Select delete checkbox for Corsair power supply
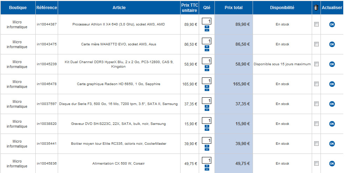Image resolution: width=345 pixels, height=173 pixels. (x=316, y=164)
